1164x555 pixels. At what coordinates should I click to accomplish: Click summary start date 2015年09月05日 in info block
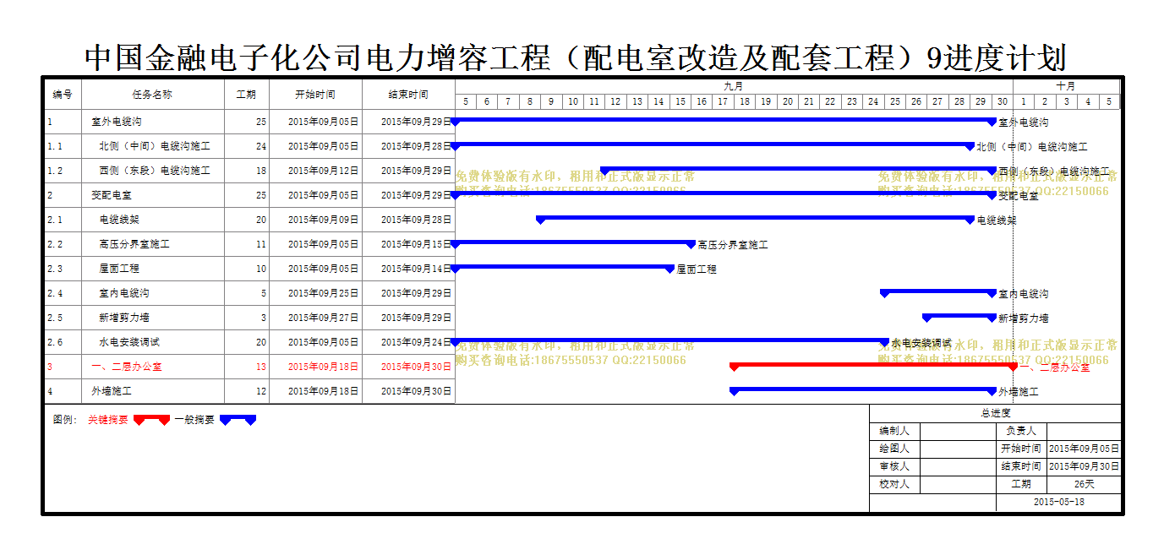1085,449
